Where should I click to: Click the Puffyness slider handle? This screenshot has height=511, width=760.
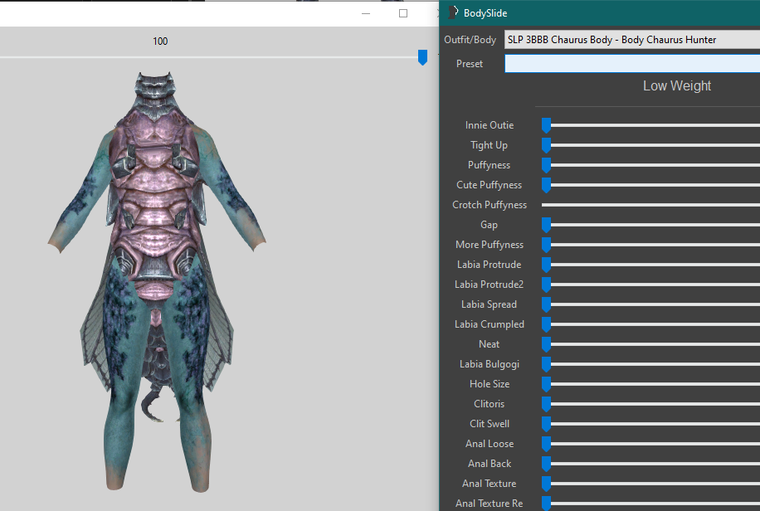[x=546, y=165]
